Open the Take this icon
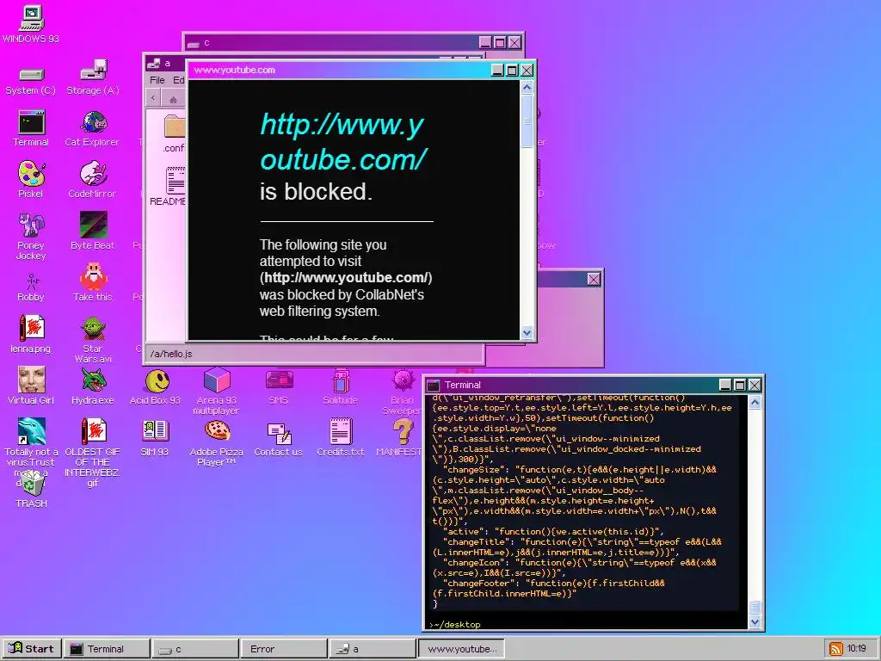 point(93,282)
